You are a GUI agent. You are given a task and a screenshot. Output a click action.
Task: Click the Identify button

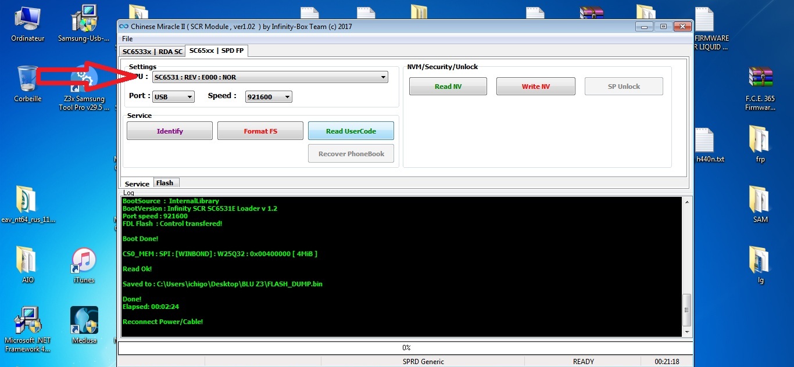point(170,131)
